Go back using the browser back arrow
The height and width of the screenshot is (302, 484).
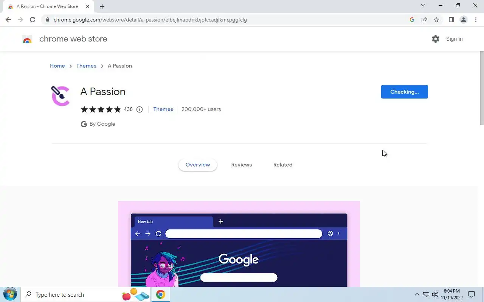pos(8,20)
